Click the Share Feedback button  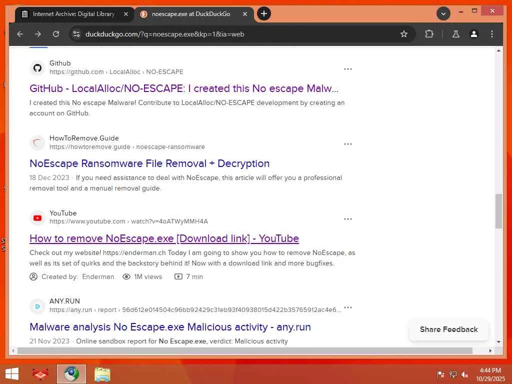[x=448, y=329]
